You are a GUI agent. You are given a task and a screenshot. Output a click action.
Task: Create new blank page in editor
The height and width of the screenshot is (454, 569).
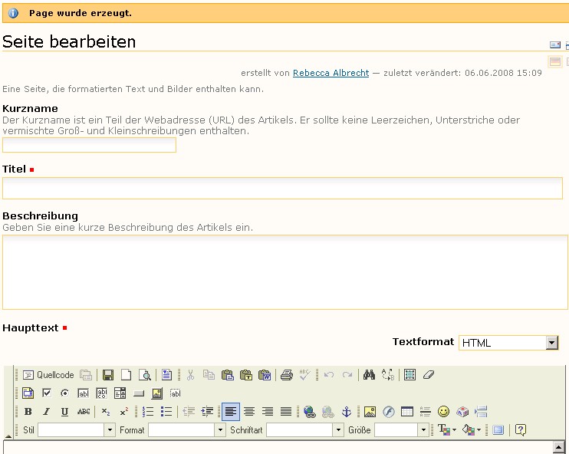point(126,375)
